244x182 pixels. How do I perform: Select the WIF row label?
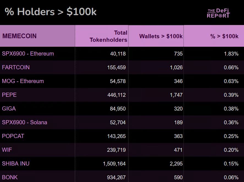click(7, 150)
